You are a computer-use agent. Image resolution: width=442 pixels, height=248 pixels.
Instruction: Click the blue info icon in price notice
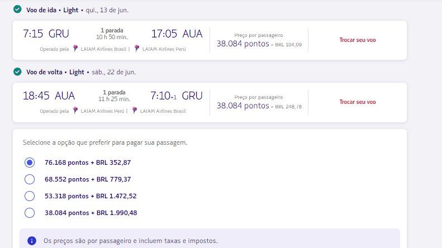32,241
